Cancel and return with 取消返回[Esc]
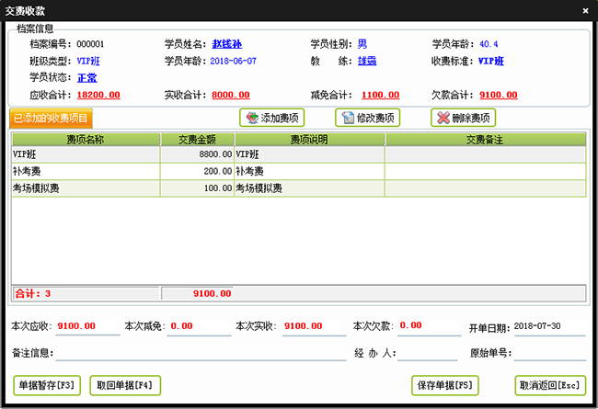Screen dimensions: 598x409 (x=550, y=385)
